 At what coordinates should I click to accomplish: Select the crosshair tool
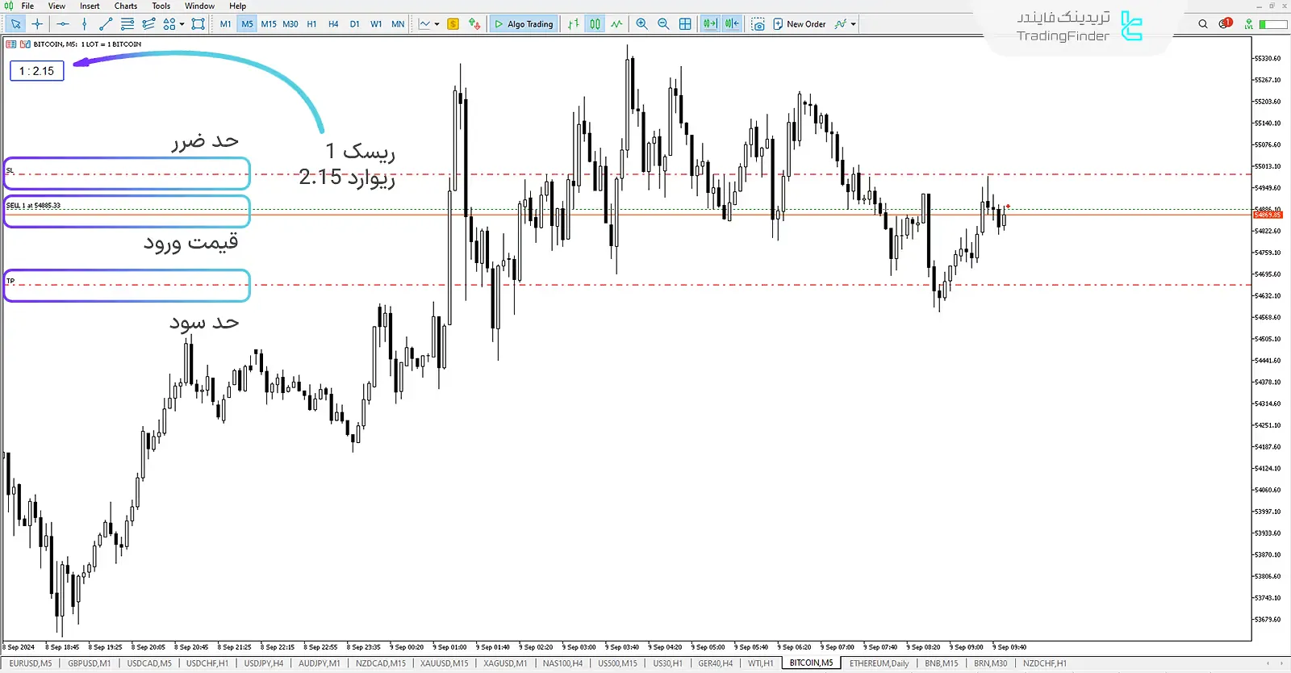coord(37,24)
